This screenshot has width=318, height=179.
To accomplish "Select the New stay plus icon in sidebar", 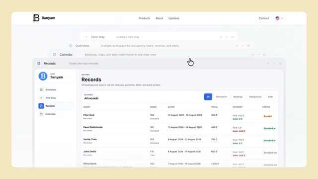I will pyautogui.click(x=41, y=97).
